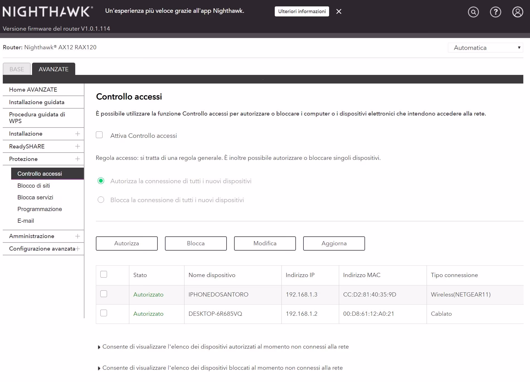Screen dimensions: 530x382
Task: Click the Controllo accessi page heading
Action: tap(129, 97)
